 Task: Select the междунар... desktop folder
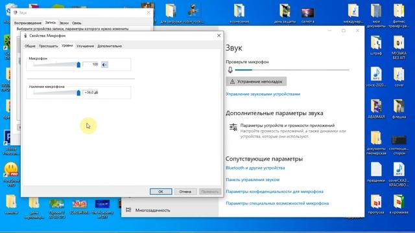353,13
